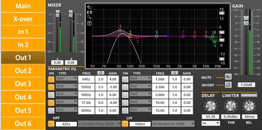Click the down-arrow beside the -12 scale label

pyautogui.click(x=222, y=59)
